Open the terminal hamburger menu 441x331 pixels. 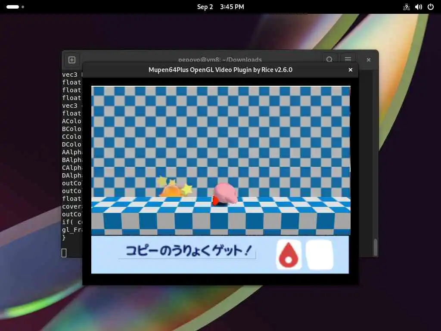(x=348, y=59)
